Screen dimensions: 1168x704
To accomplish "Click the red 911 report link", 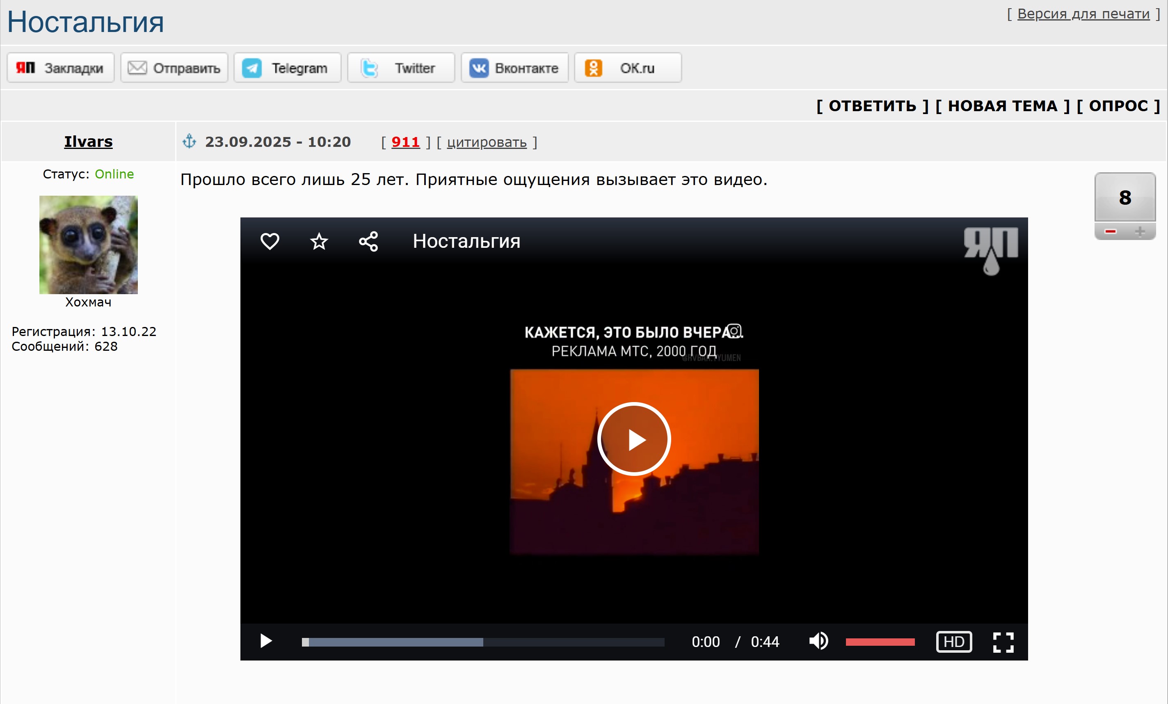I will click(406, 142).
